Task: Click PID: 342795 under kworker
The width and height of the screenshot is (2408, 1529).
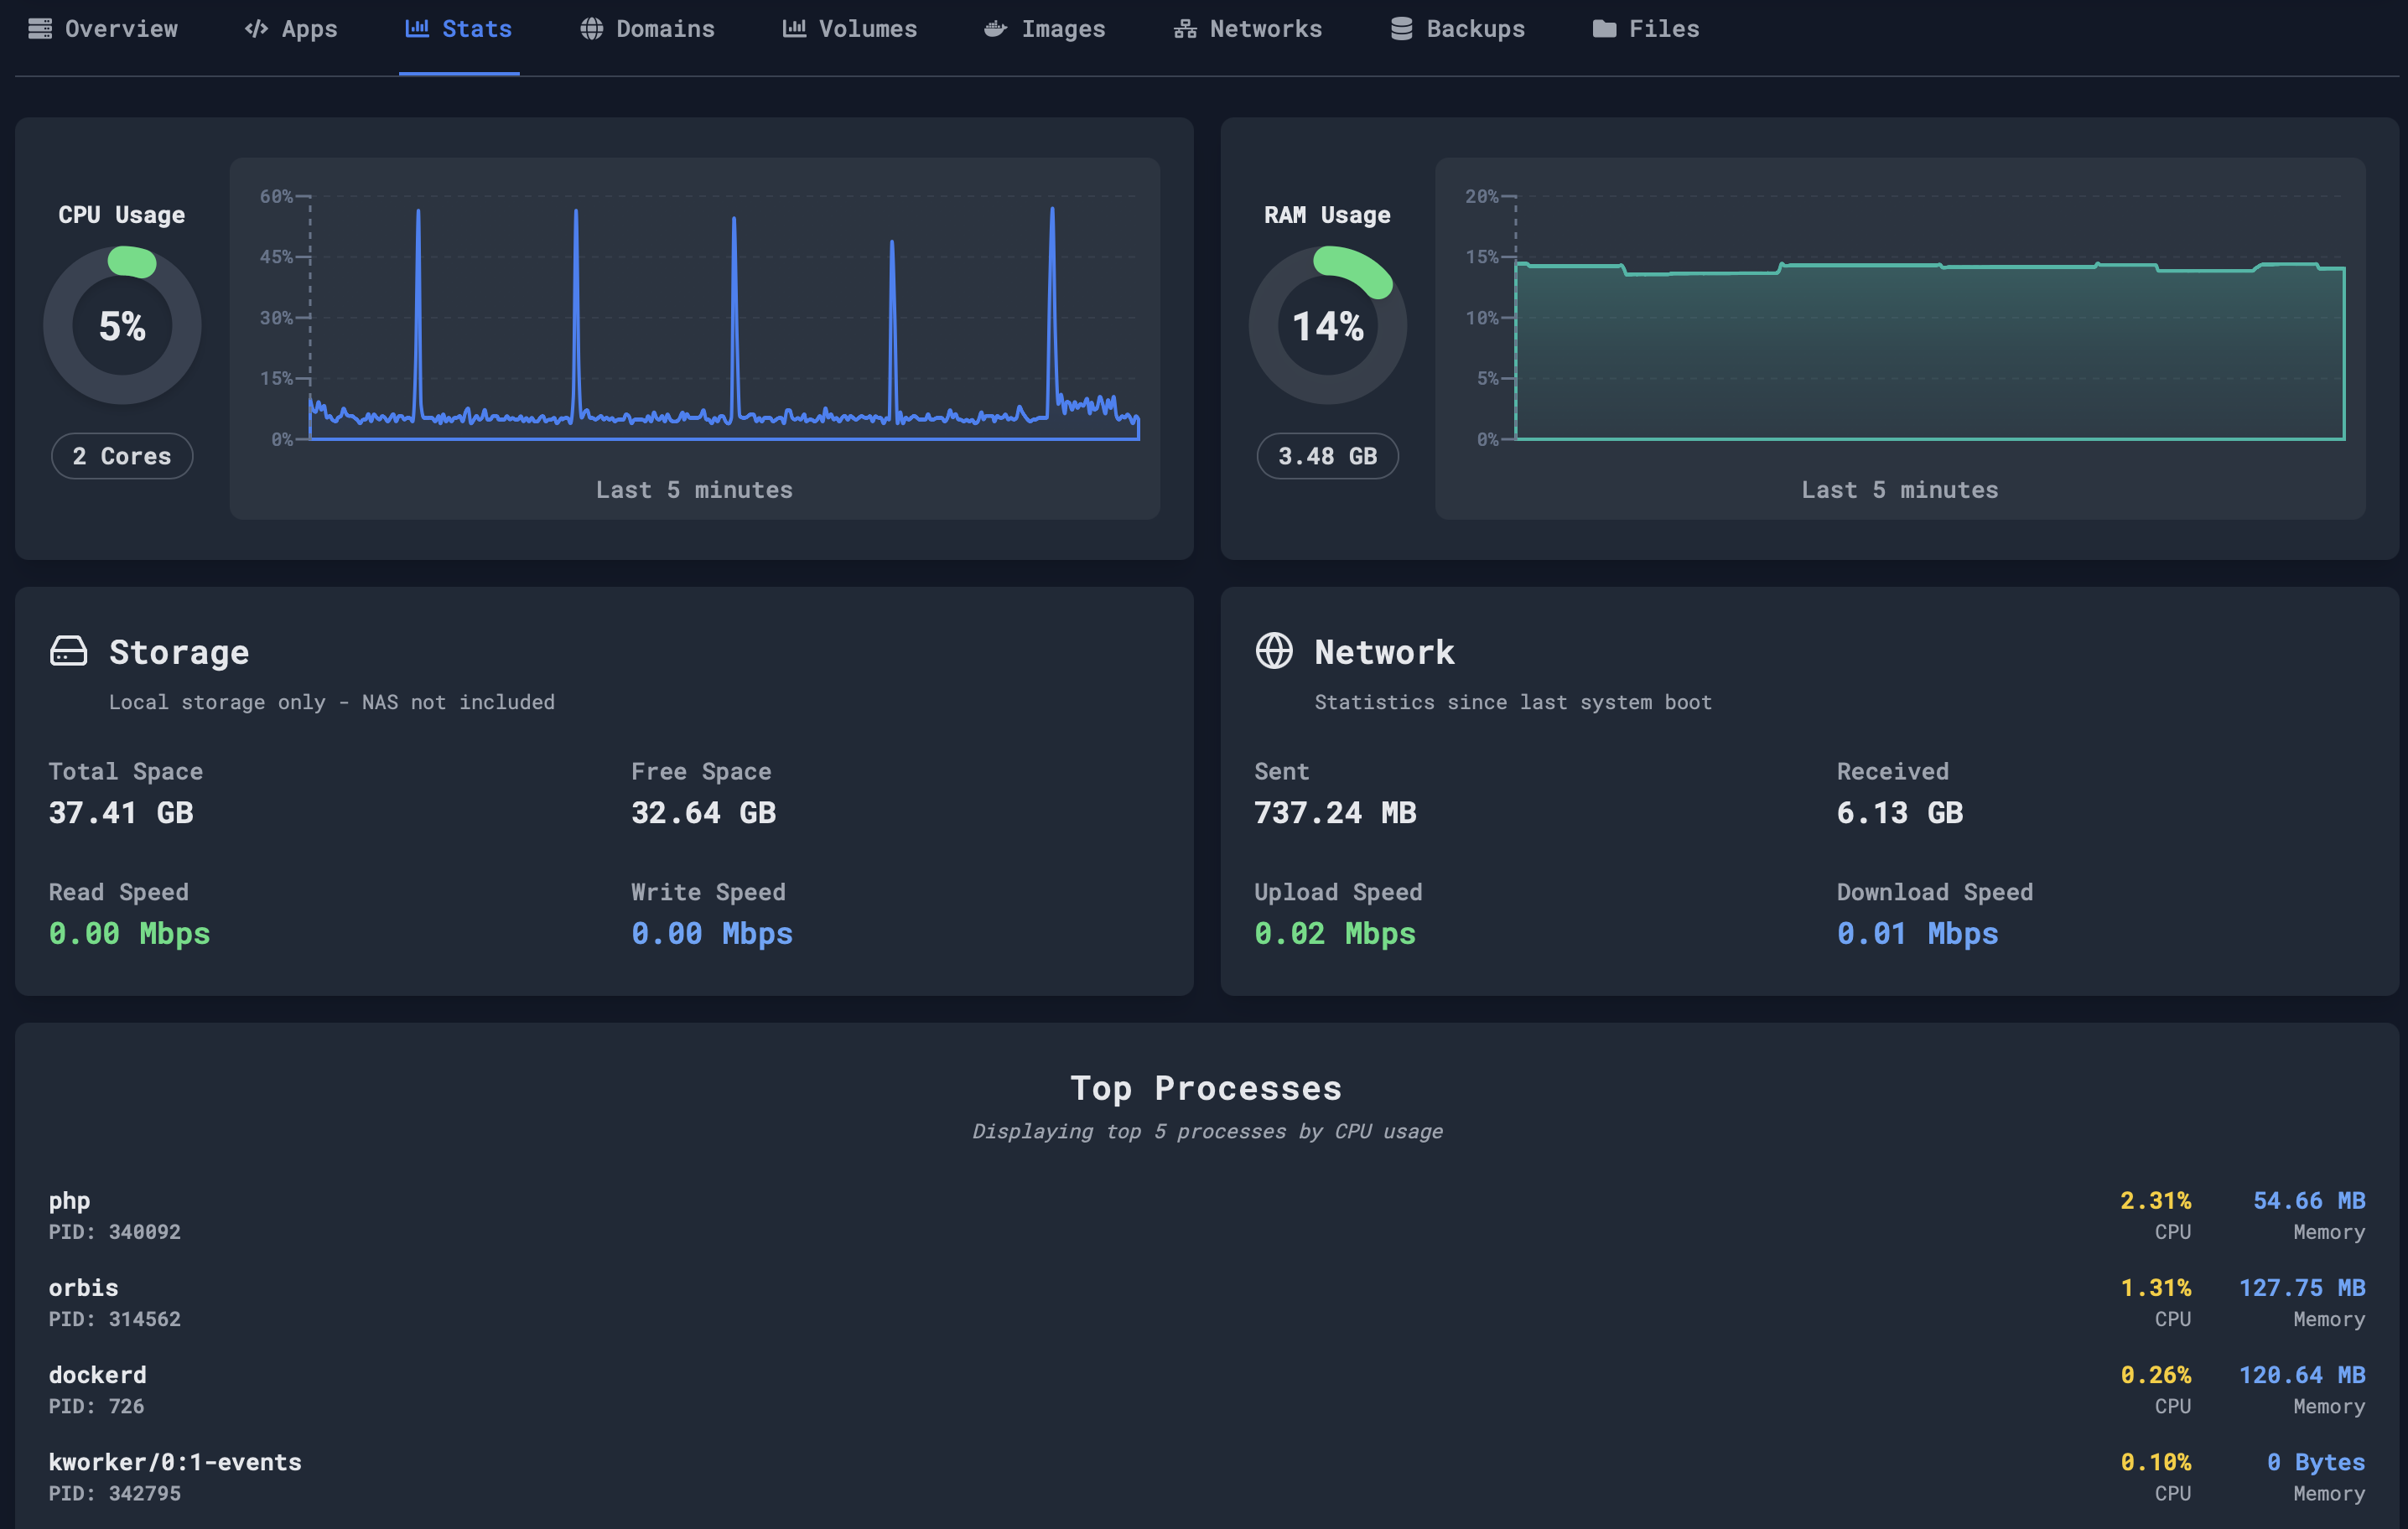Action: coord(115,1493)
